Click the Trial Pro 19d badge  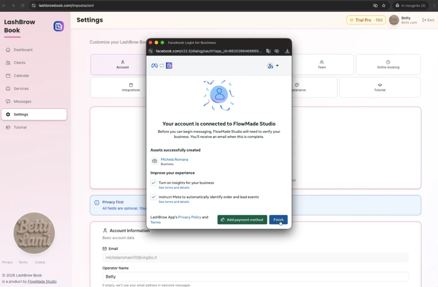(x=366, y=20)
